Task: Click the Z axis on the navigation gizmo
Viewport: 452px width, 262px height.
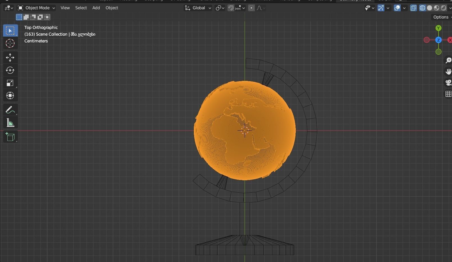Action: [x=438, y=40]
